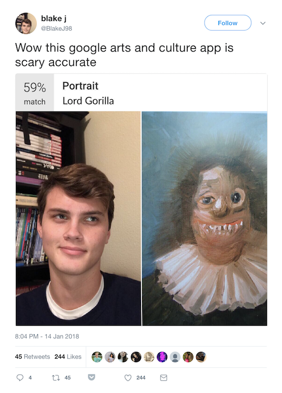282x393 pixels.
Task: Open the purple avatar among likers
Action: pos(162,357)
